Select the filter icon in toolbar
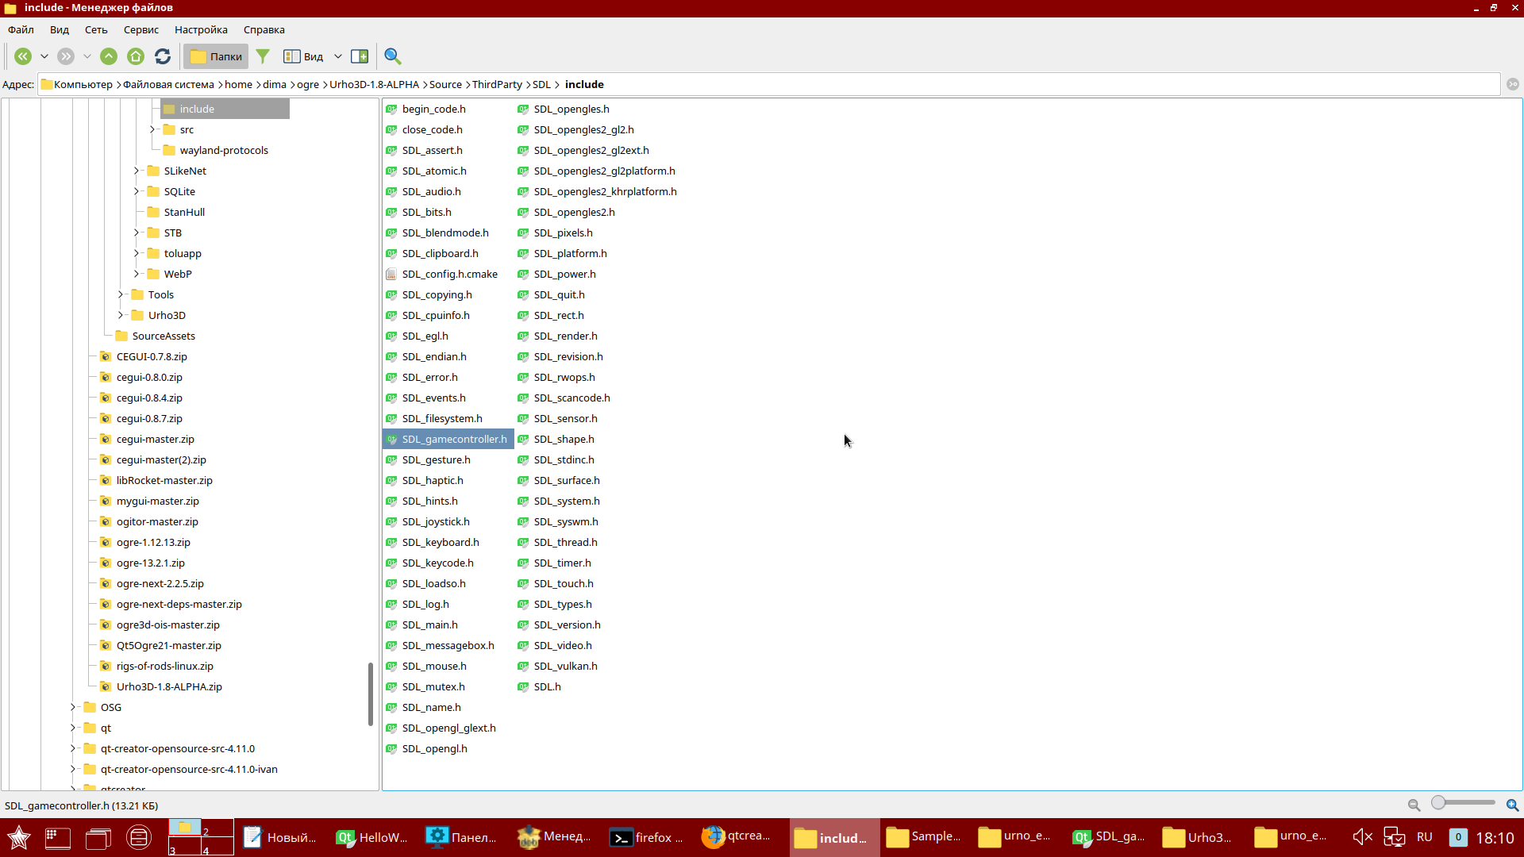Viewport: 1524px width, 857px height. pyautogui.click(x=263, y=56)
